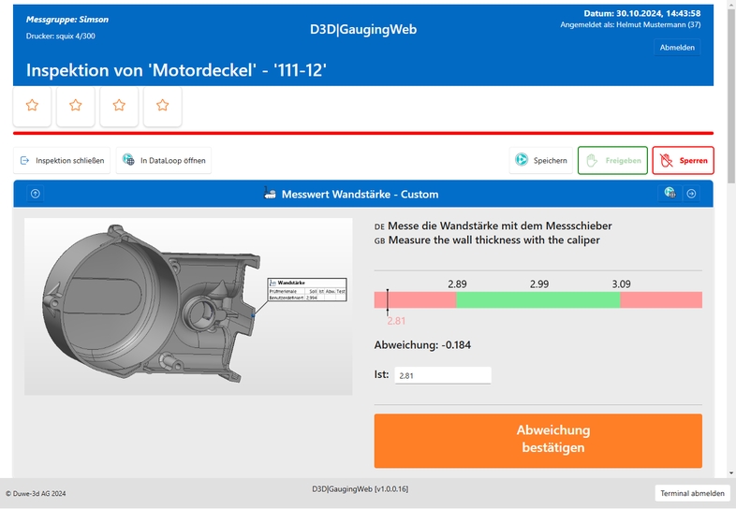Click 'Angemeldet als: Helmut Mustermann (37)' text
Image resolution: width=736 pixels, height=509 pixels.
pyautogui.click(x=630, y=25)
